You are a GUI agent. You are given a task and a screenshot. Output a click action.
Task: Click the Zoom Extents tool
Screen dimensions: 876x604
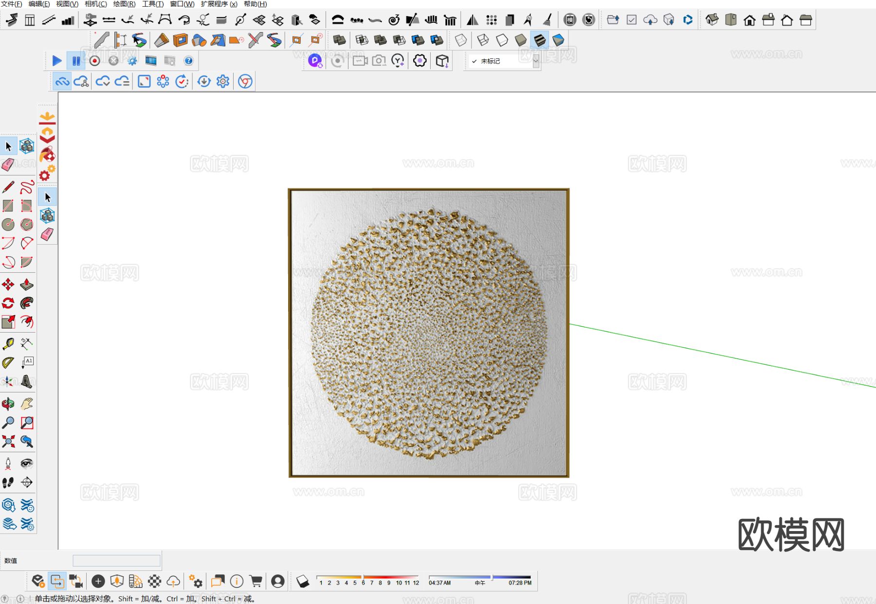tap(8, 442)
